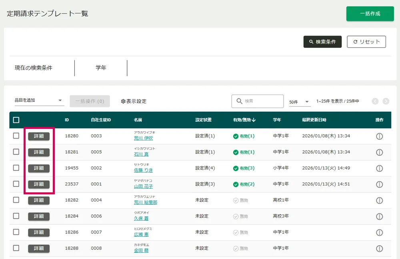
Task: Select the checkbox for ID 19455 row
Action: click(x=16, y=168)
